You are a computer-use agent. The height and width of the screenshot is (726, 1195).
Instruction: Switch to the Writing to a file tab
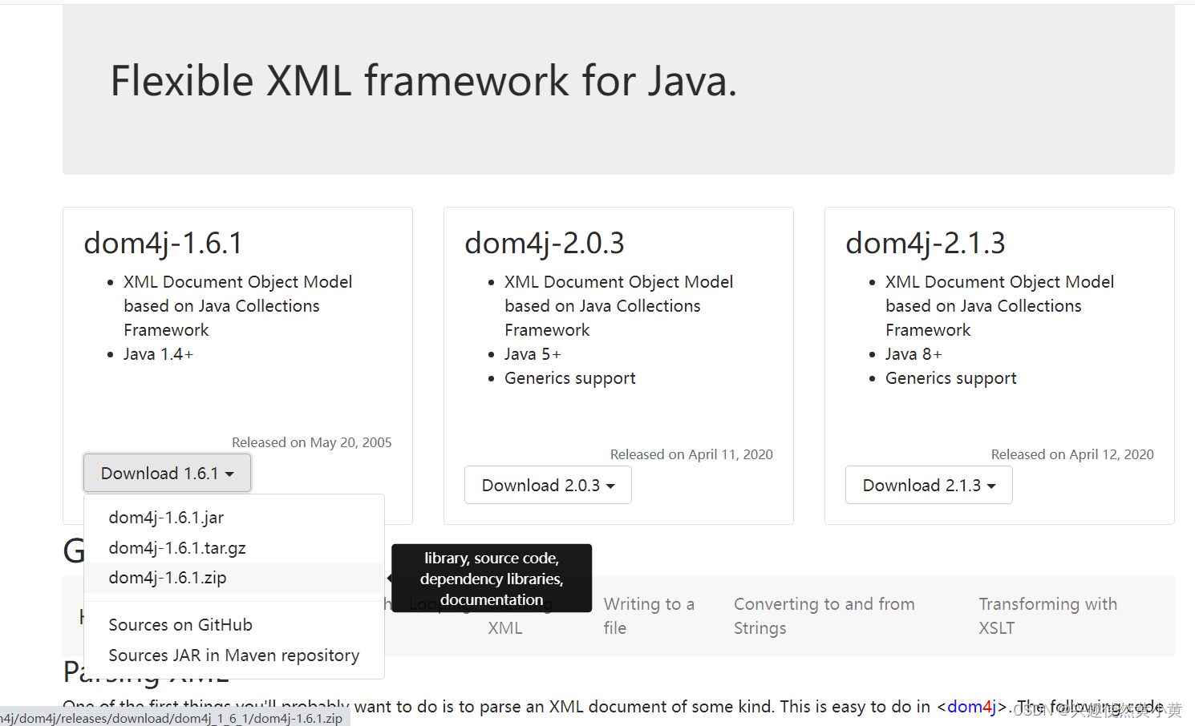[649, 616]
